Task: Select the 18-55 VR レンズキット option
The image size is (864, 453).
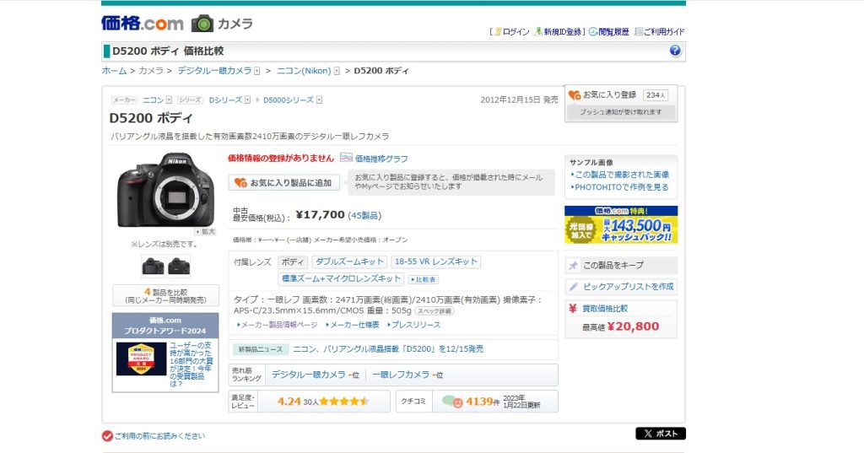Action: coord(436,262)
